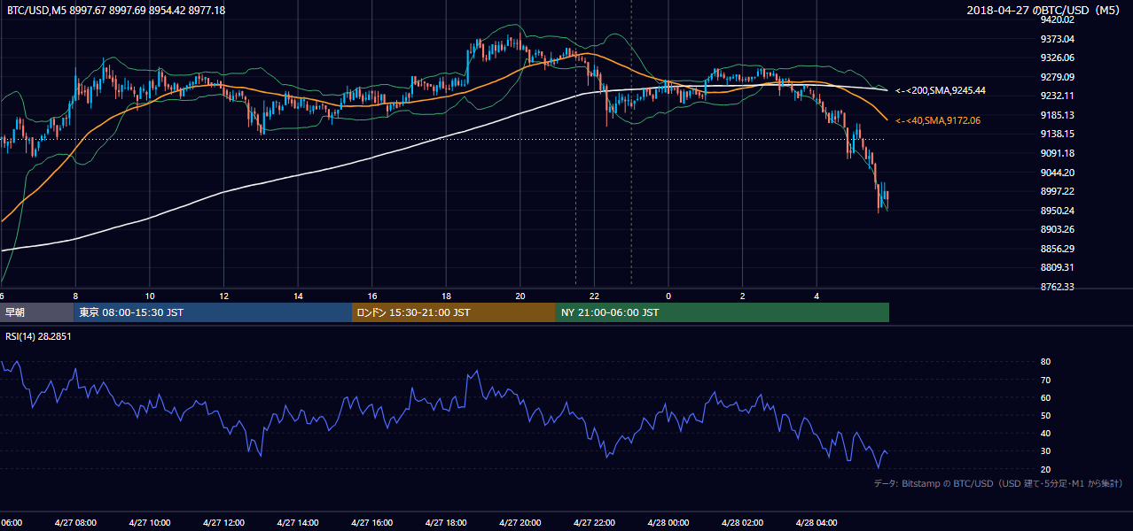Click the 4/27 10:00 bottom date label
1133x531 pixels.
[x=150, y=522]
